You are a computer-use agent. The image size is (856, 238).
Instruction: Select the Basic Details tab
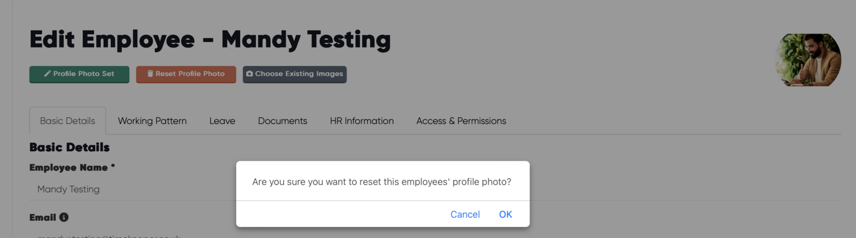(67, 121)
